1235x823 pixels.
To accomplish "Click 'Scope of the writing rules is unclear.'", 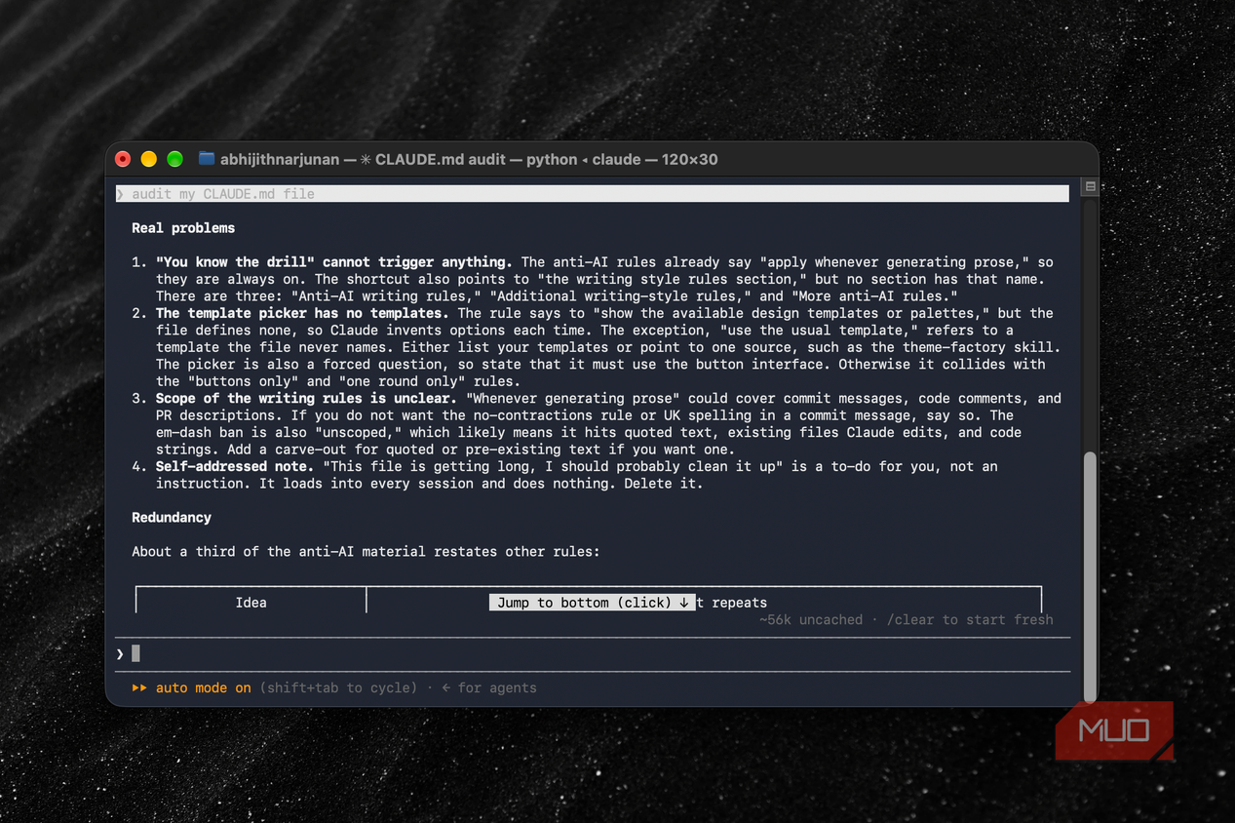I will point(306,398).
